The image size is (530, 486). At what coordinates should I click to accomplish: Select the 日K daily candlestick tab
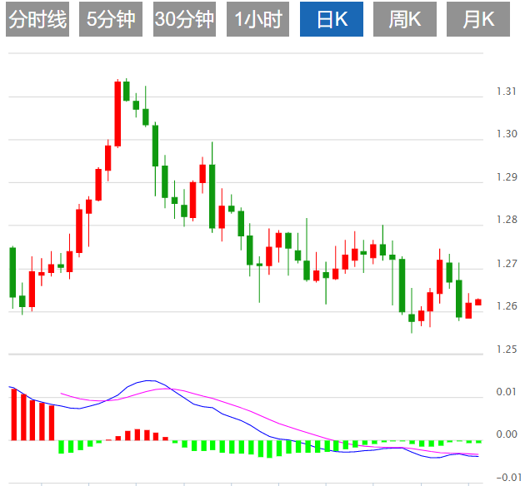332,19
